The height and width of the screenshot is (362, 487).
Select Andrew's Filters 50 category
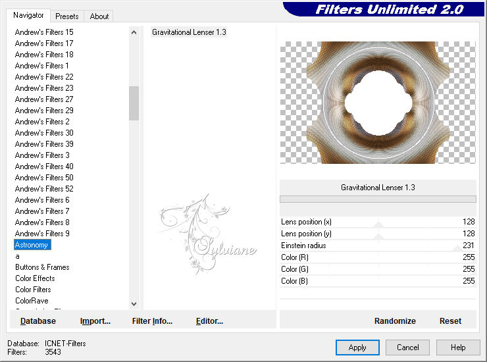pyautogui.click(x=44, y=178)
